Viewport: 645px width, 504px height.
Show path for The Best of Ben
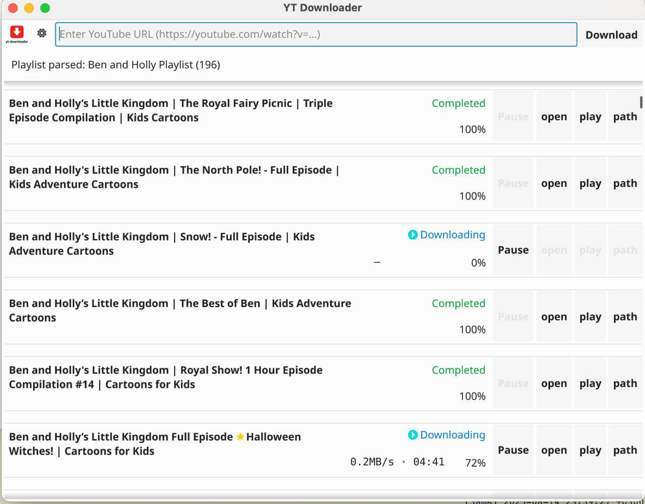(x=625, y=317)
